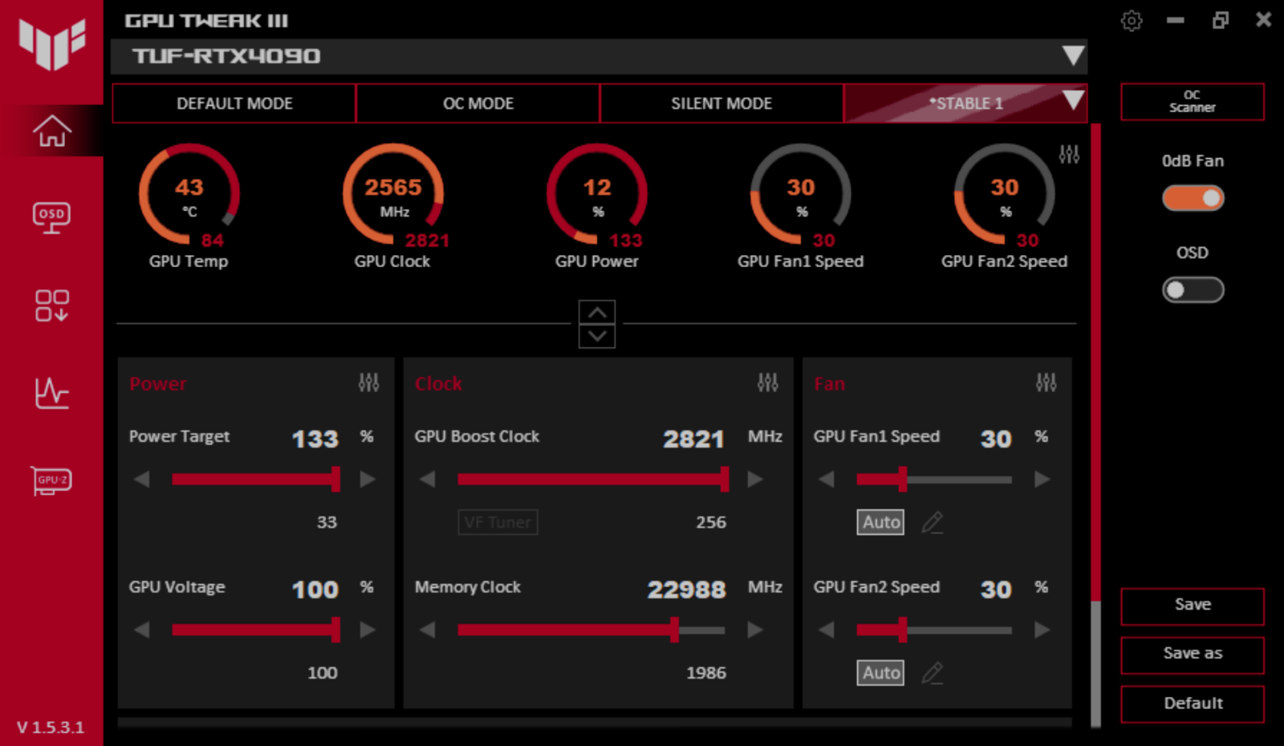Decrease GPU Voltage with left arrow

pyautogui.click(x=142, y=630)
